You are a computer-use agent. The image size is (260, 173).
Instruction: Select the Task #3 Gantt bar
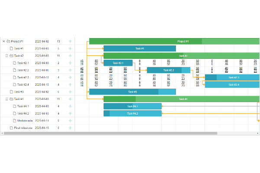[x=132, y=92]
